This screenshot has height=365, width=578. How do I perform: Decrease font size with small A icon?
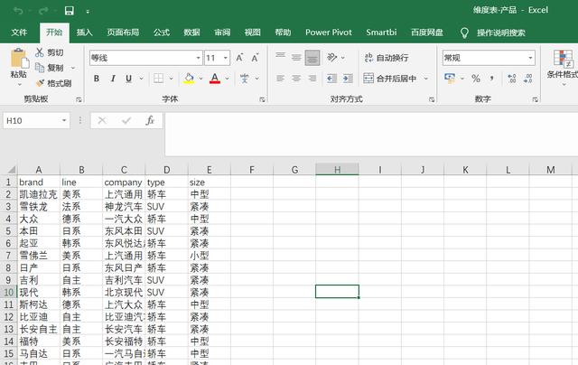point(255,58)
